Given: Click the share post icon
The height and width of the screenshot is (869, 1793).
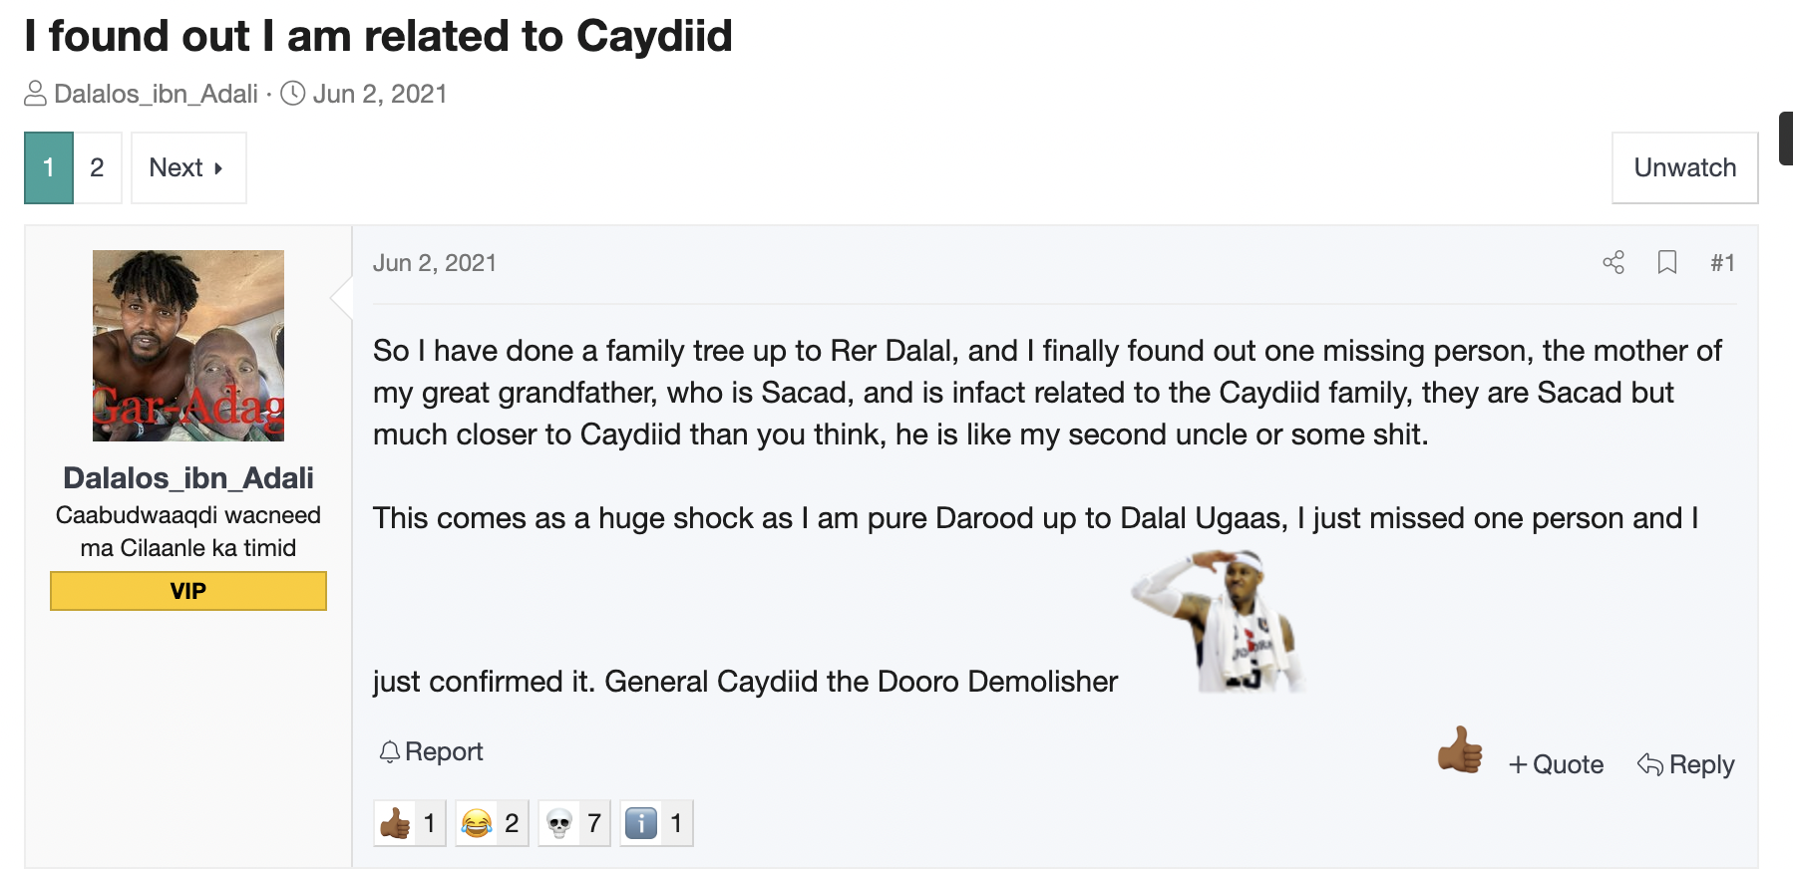Looking at the screenshot, I should [x=1614, y=262].
